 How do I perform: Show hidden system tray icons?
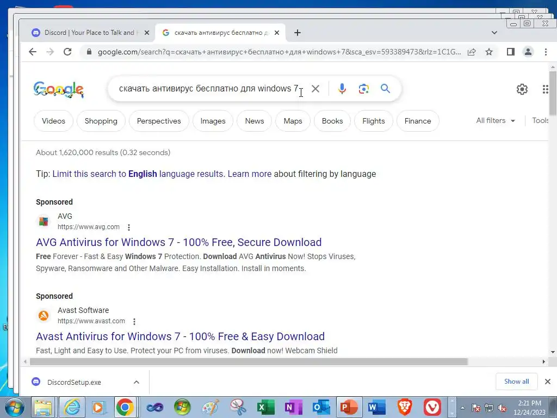462,408
